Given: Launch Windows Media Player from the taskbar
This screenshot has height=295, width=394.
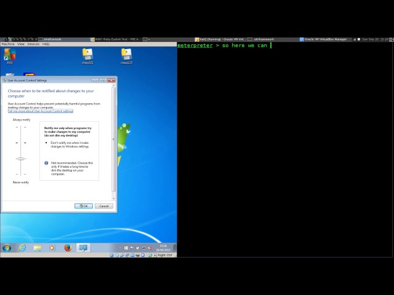Looking at the screenshot, I should click(x=52, y=248).
